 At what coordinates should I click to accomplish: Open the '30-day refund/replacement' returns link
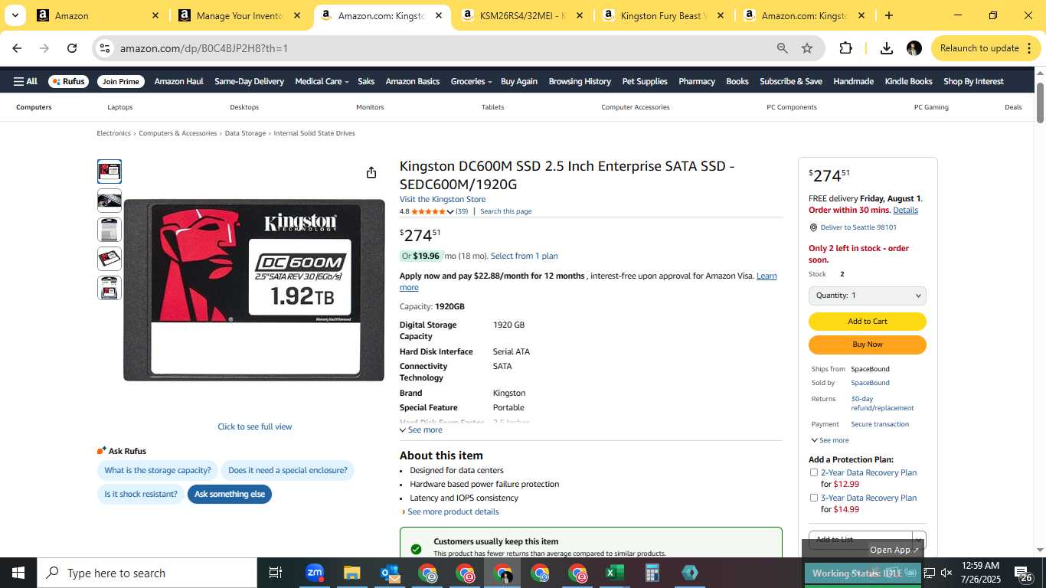click(882, 403)
